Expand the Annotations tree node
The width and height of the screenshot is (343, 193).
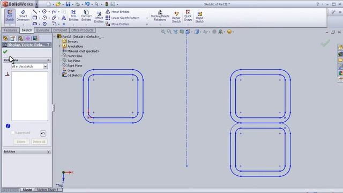point(59,46)
